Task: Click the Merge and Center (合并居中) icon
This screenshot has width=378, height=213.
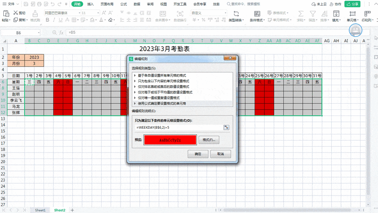Action: point(163,14)
